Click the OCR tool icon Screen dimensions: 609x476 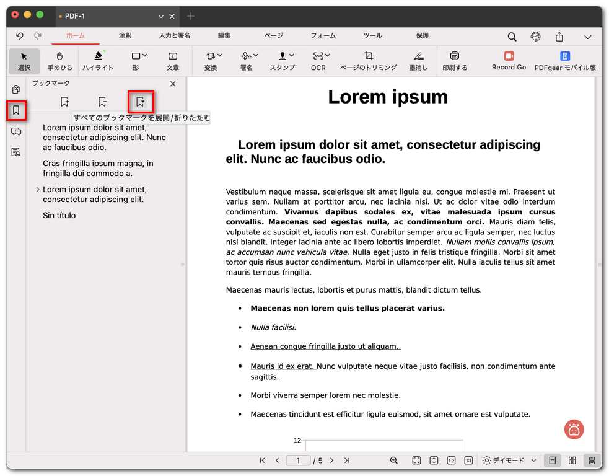318,61
